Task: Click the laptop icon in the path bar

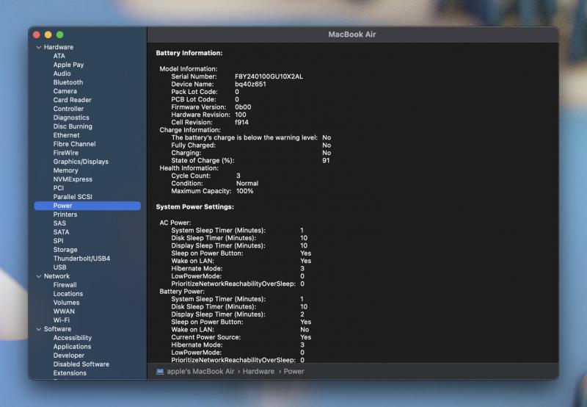Action: pyautogui.click(x=160, y=372)
